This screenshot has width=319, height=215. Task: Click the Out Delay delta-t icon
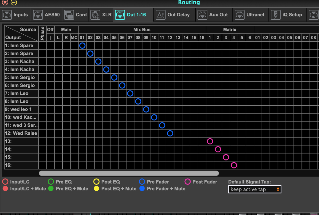[161, 15]
